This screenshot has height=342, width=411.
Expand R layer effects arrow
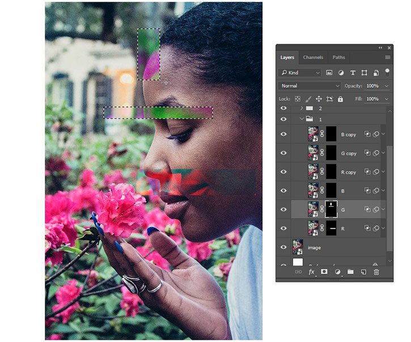click(x=383, y=228)
